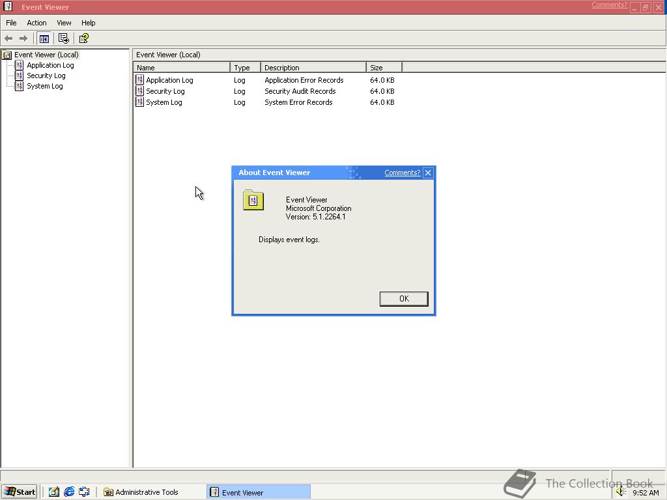Close the About Event Viewer dialog

coord(428,173)
